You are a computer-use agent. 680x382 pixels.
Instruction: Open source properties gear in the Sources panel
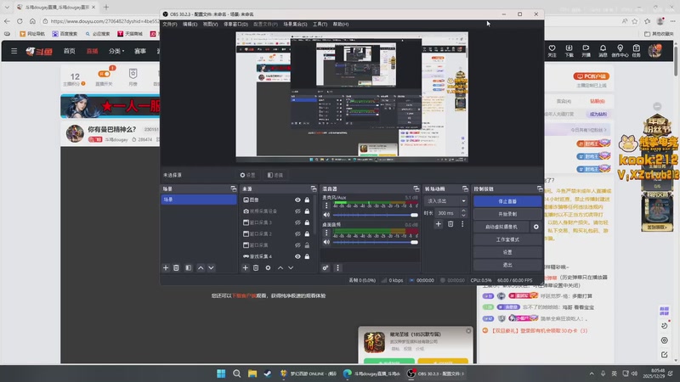pyautogui.click(x=268, y=268)
